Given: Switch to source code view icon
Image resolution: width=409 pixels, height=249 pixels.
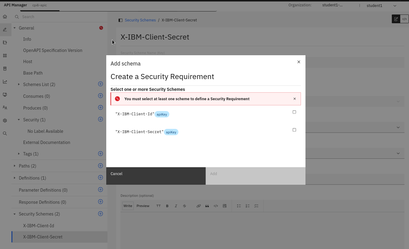Looking at the screenshot, I should pos(404,19).
